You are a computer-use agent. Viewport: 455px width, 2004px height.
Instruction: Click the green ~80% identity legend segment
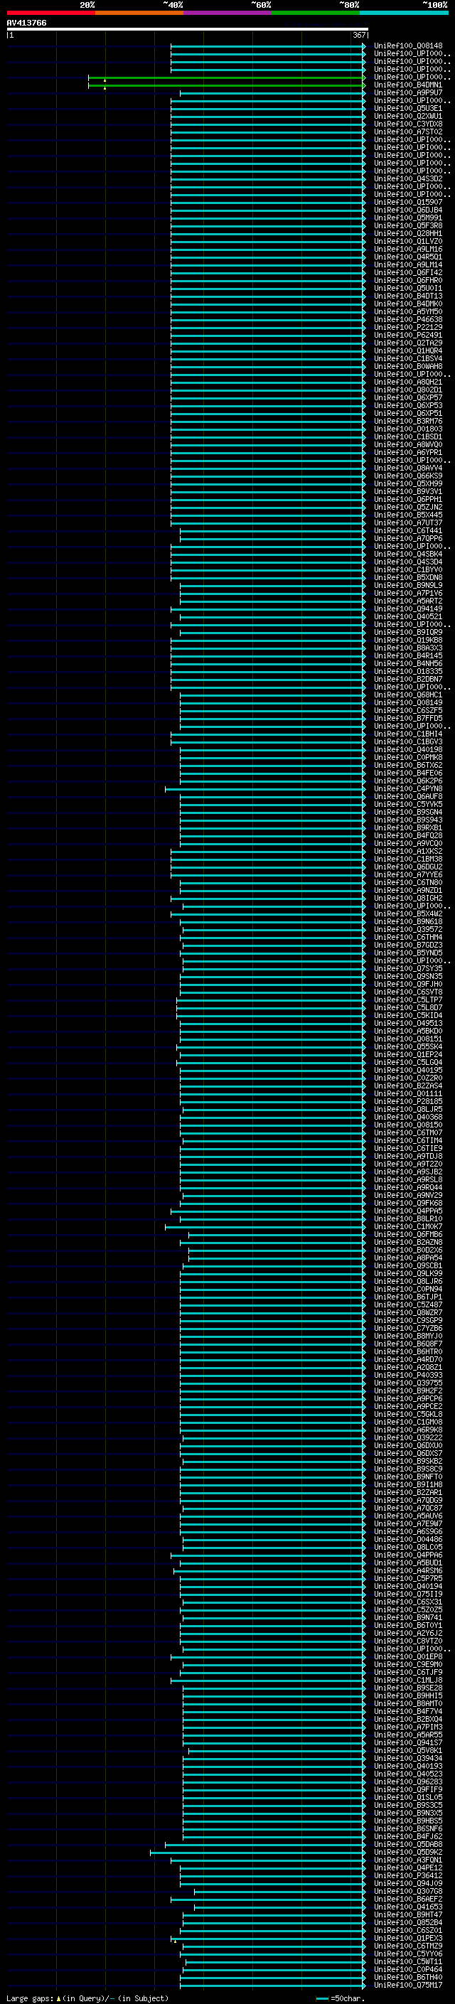pos(316,13)
